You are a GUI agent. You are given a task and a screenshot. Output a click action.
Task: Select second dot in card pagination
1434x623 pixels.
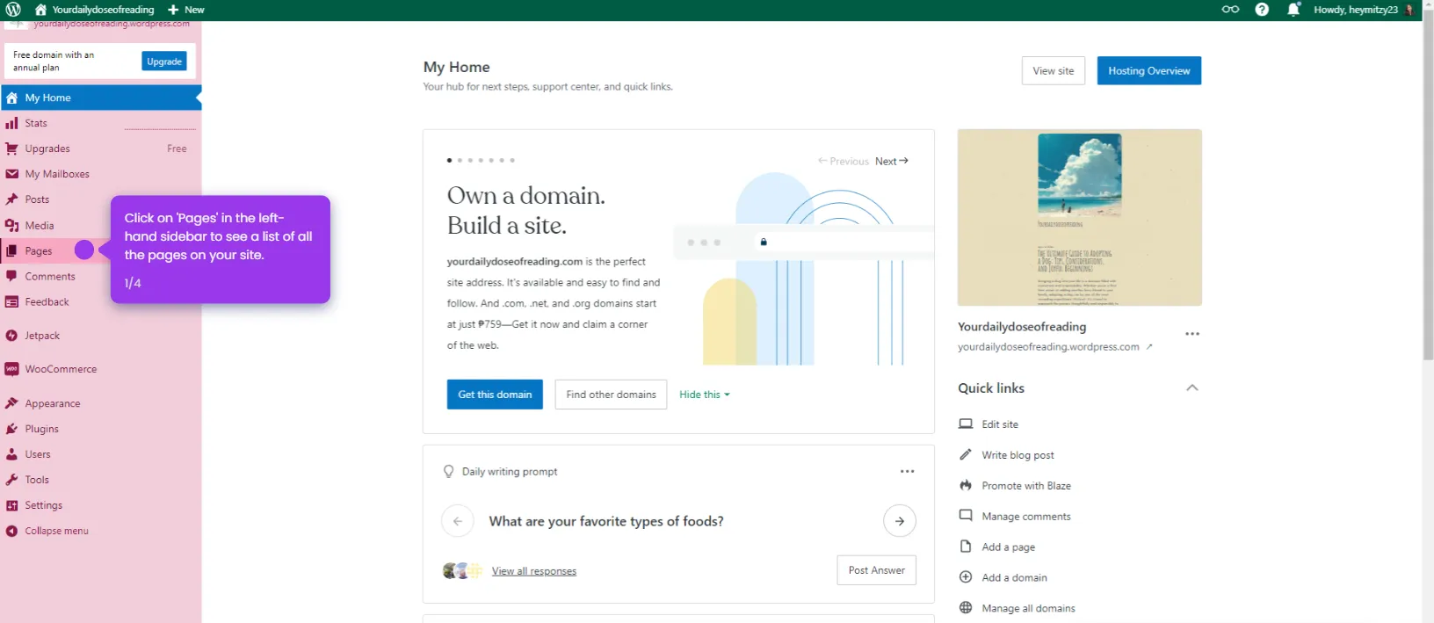(460, 161)
